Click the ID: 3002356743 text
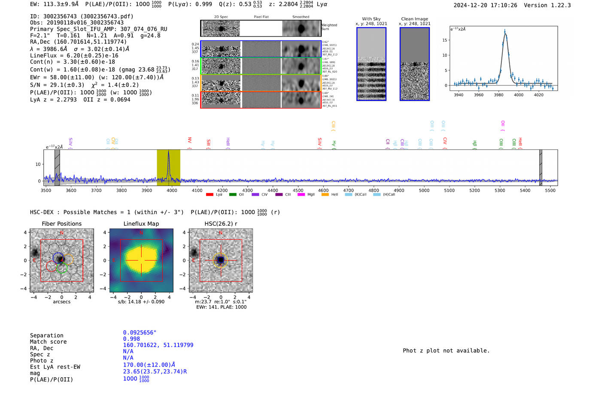The image size is (601, 409). coord(82,16)
